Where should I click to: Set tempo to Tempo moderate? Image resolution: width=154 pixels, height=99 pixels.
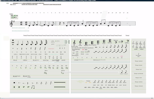coord(139,74)
